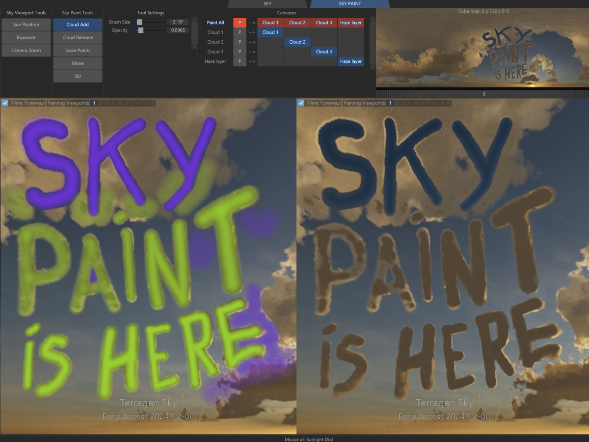Image resolution: width=589 pixels, height=442 pixels.
Task: Toggle blue Haze layer cell in Haze layer row
Action: point(351,61)
